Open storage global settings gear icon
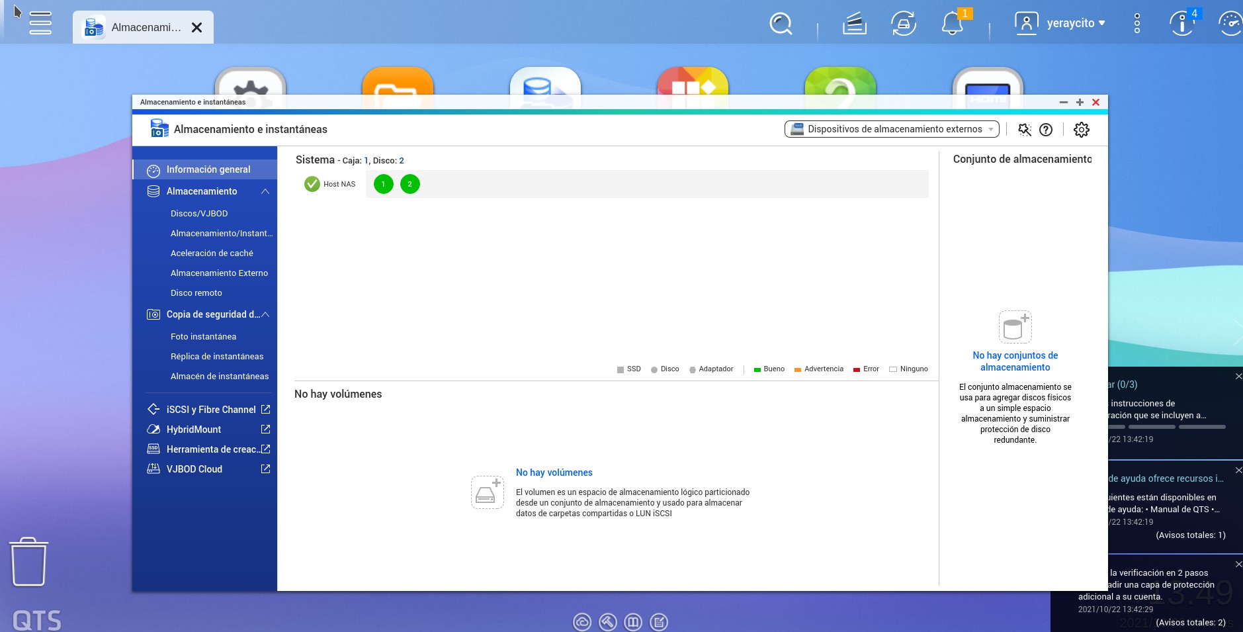Image resolution: width=1243 pixels, height=632 pixels. 1082,130
